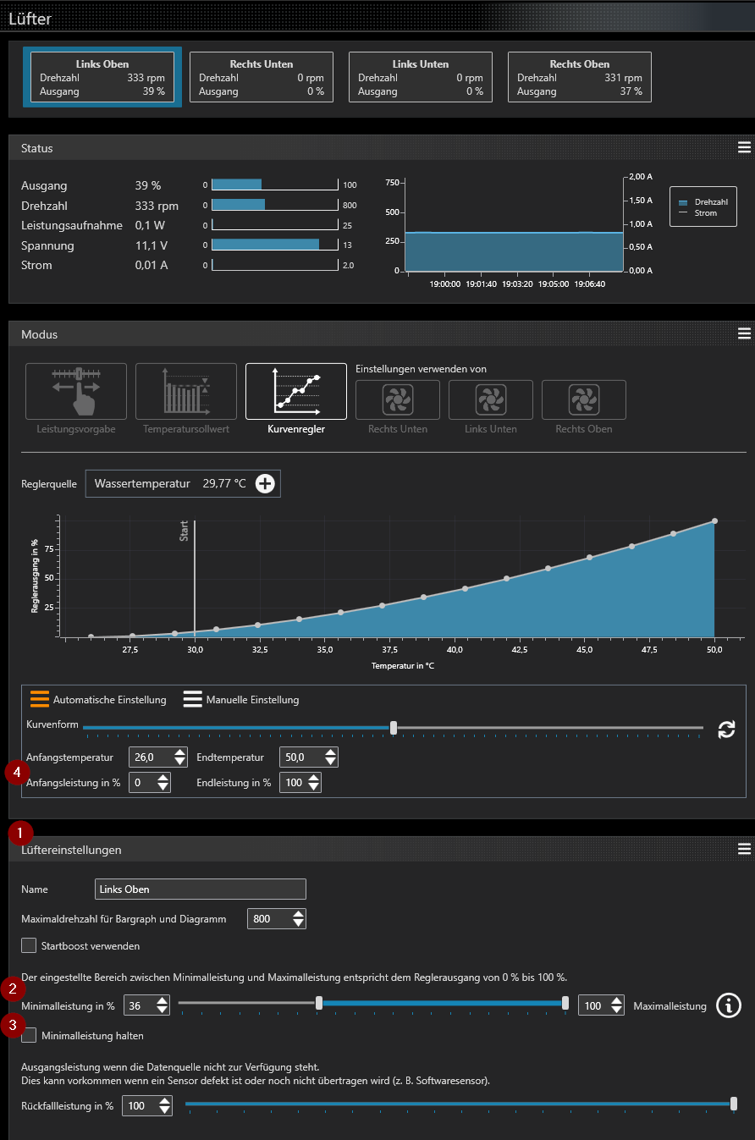
Task: Increase Maximaldrehzahl value with up arrow
Action: coord(297,914)
